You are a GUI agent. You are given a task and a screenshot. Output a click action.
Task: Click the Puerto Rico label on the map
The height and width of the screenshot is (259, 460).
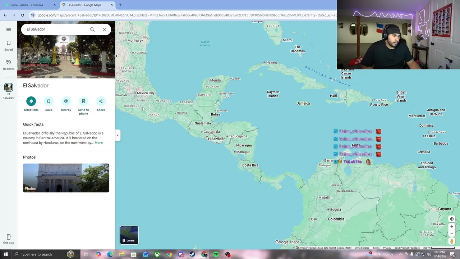click(379, 105)
